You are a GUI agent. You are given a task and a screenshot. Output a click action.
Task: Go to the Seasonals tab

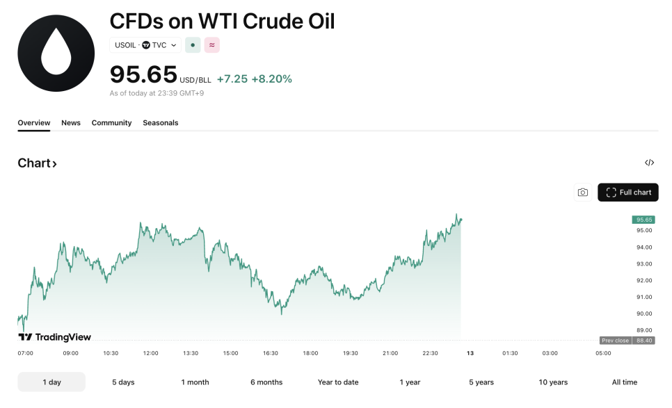(161, 123)
